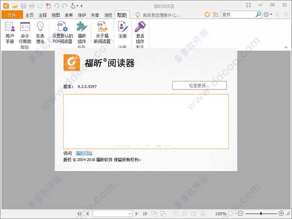This screenshot has height=219, width=292.
Task: Open the 福昕网站 website link
Action: tap(84, 153)
